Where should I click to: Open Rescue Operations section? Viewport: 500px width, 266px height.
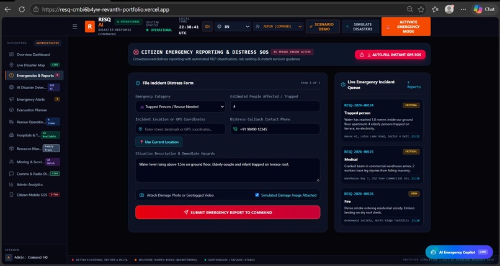coord(34,122)
